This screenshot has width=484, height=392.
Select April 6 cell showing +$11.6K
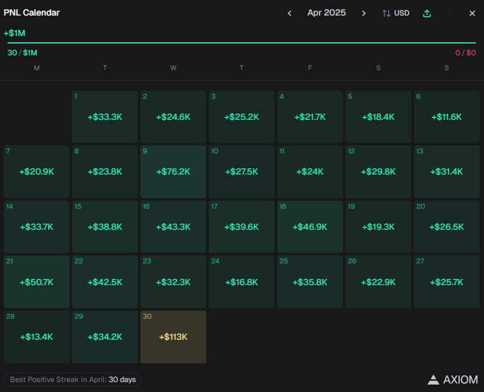click(x=447, y=117)
